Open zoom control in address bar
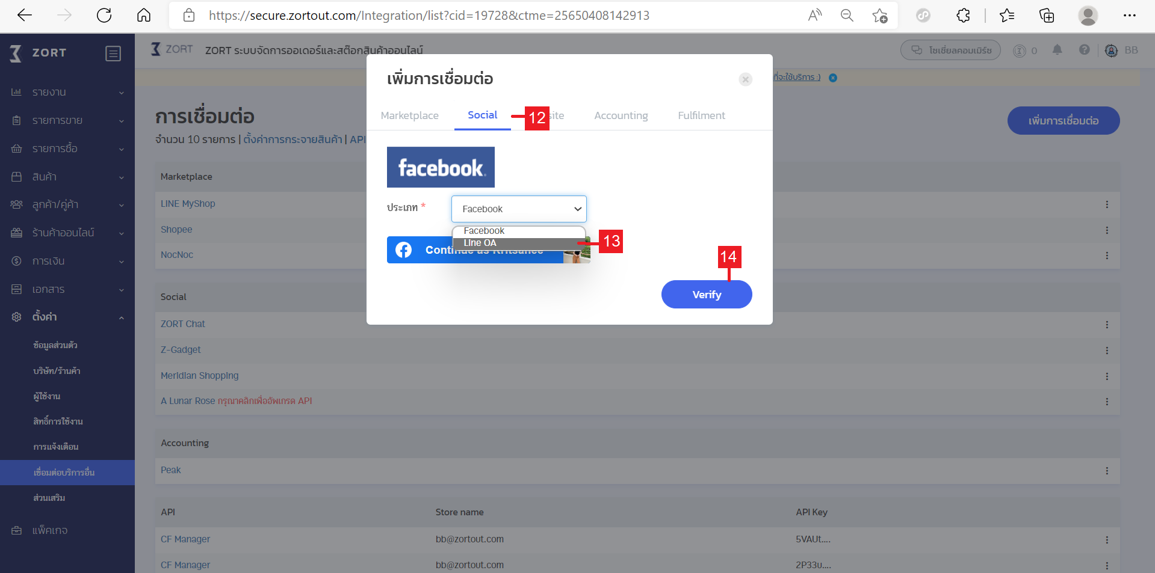 [847, 16]
